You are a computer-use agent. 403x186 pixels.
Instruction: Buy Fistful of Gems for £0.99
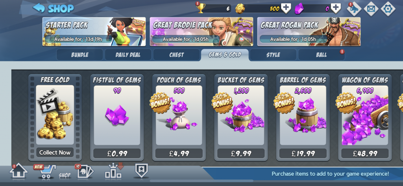click(x=117, y=153)
